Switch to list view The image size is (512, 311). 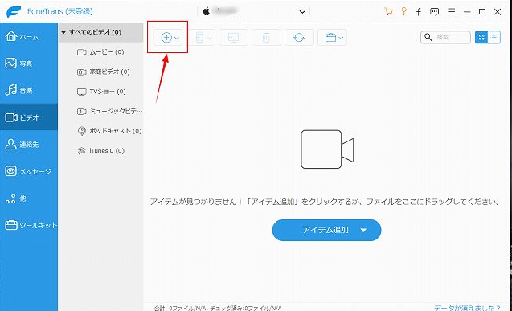(494, 37)
